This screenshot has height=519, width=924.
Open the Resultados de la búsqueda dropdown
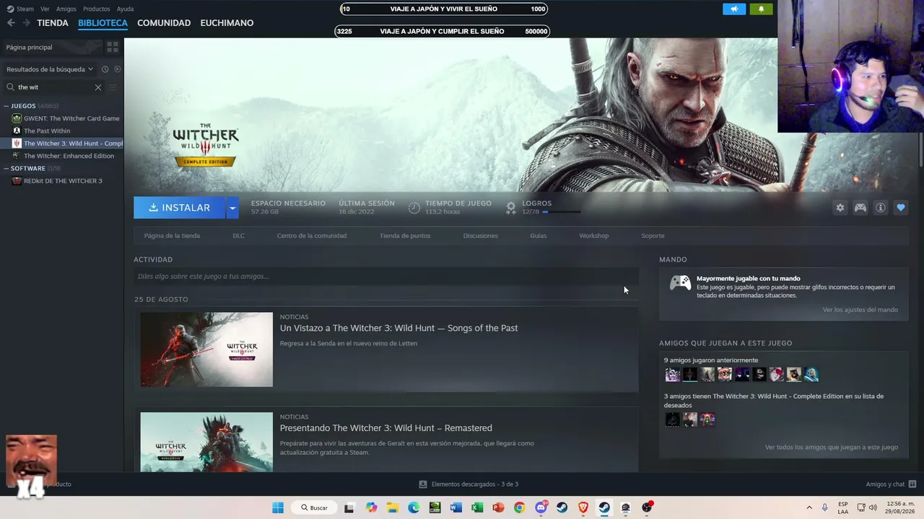[50, 69]
